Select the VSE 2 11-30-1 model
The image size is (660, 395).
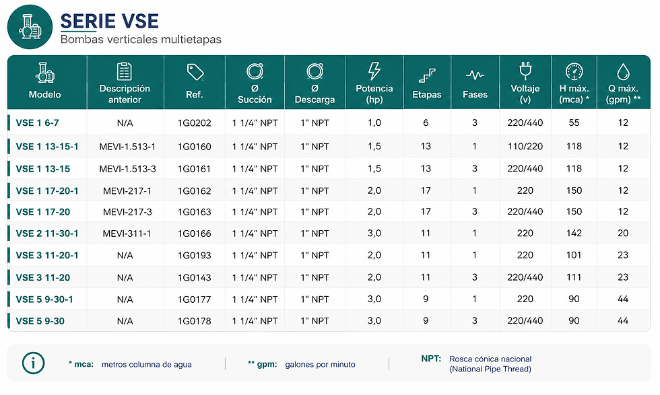click(47, 234)
